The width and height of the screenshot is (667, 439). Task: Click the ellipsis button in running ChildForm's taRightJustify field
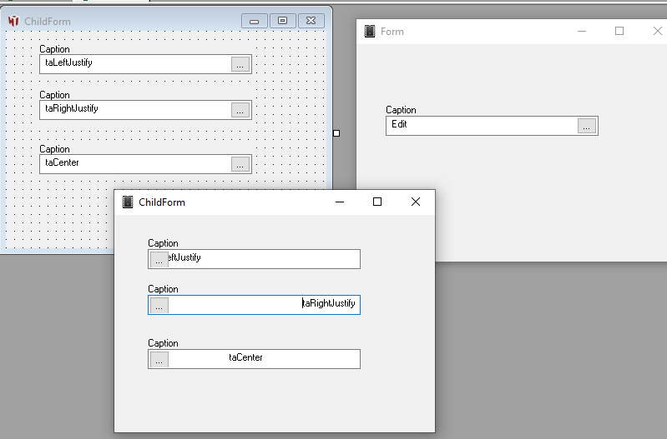click(x=159, y=305)
